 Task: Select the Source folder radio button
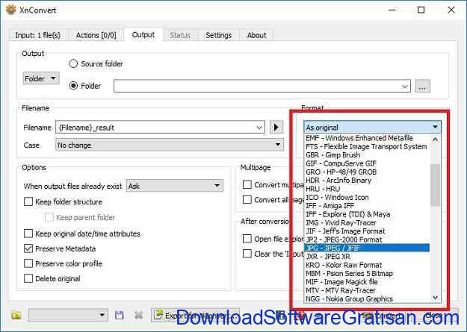click(x=73, y=63)
